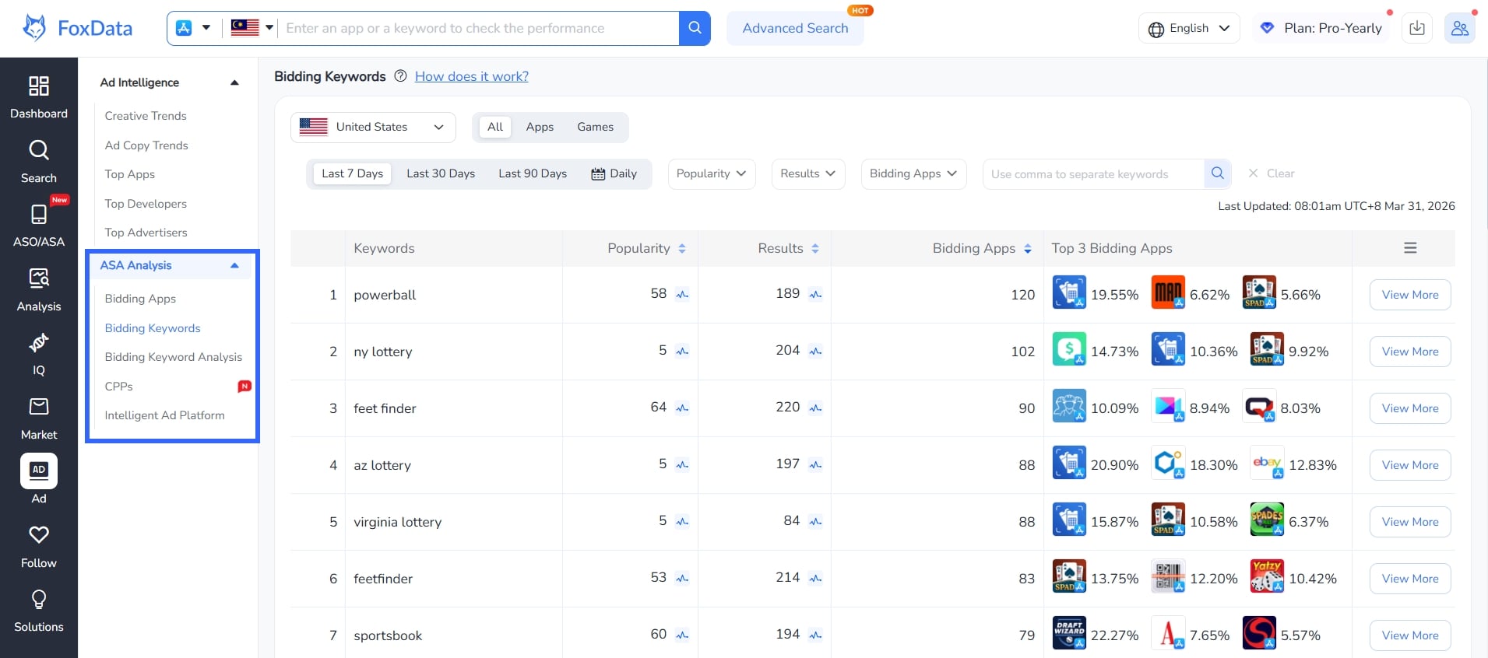This screenshot has height=658, width=1488.
Task: Click the first bidding app icon for powerball
Action: 1069,292
